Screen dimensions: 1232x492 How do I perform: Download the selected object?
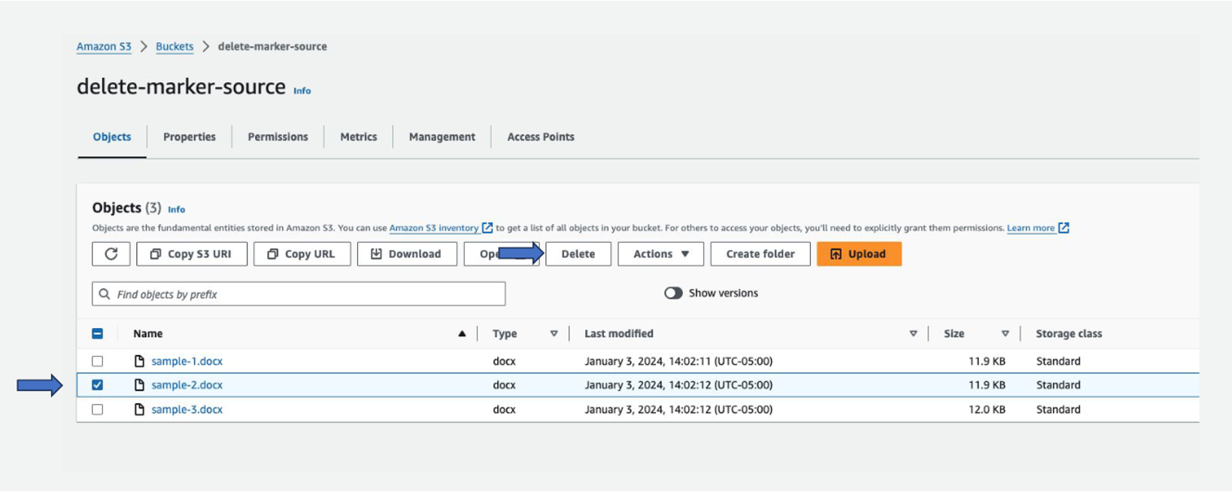pos(407,254)
